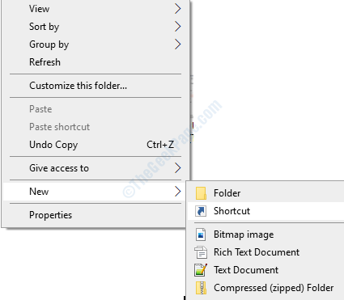Select the Bitmap image label
Image resolution: width=344 pixels, height=300 pixels.
[244, 235]
